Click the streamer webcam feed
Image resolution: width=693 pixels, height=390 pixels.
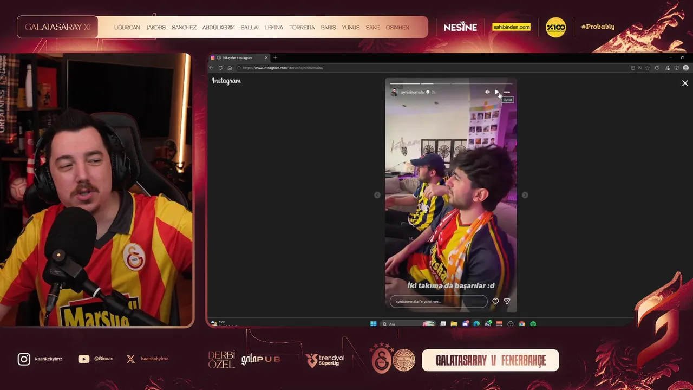(96, 190)
